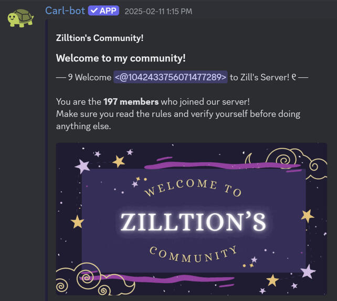Click the yellow star on the banner's right edge
337x301 pixels.
click(x=308, y=216)
